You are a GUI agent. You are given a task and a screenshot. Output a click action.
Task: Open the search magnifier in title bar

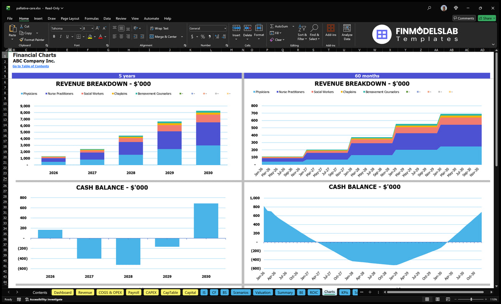click(x=429, y=8)
